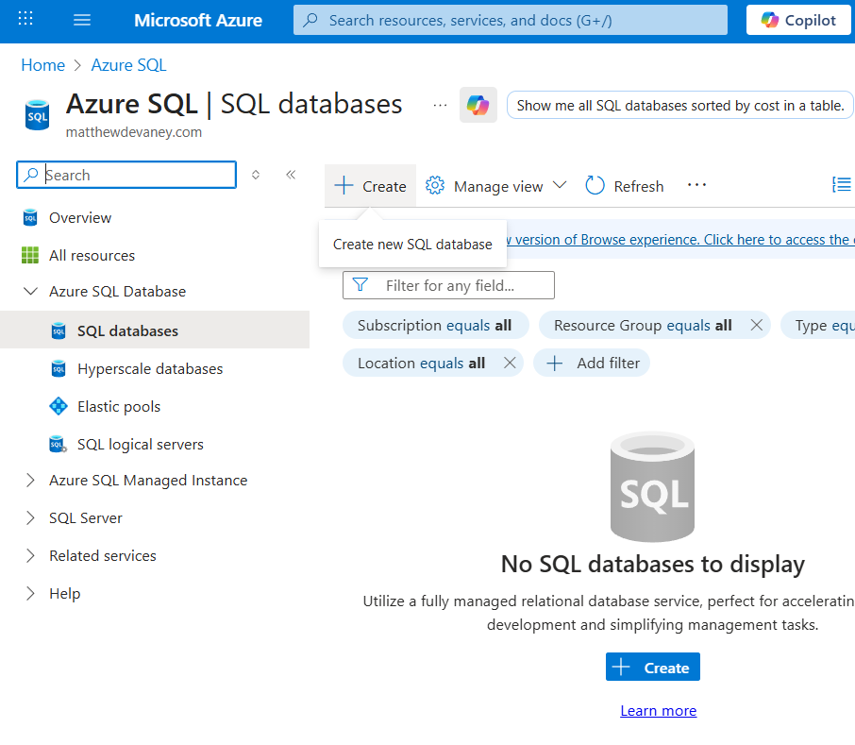The image size is (855, 745).
Task: Click the Add filter pill
Action: (x=592, y=363)
